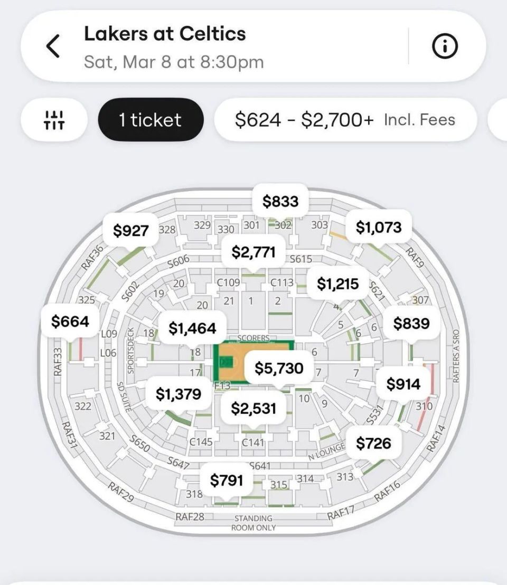Tap the $914 price marker
Screen dimensions: 507x585
click(403, 384)
